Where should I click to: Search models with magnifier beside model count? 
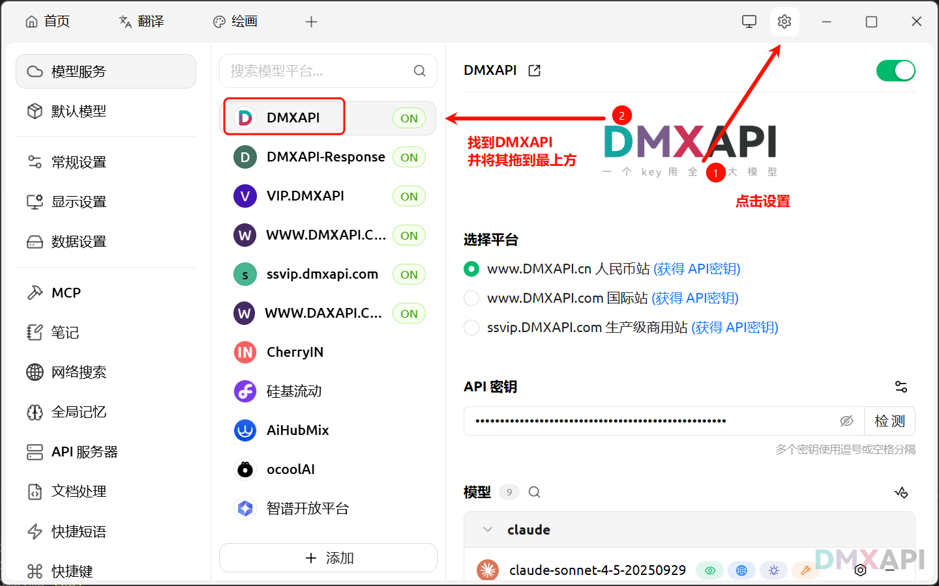point(534,492)
